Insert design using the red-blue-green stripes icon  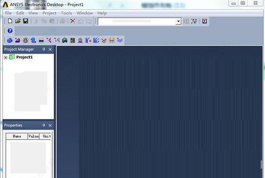tap(41, 41)
